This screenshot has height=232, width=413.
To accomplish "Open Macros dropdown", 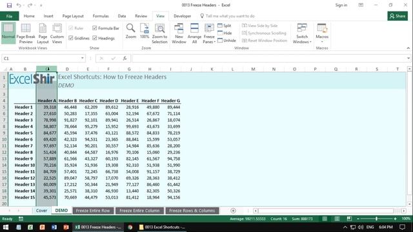I will click(322, 33).
